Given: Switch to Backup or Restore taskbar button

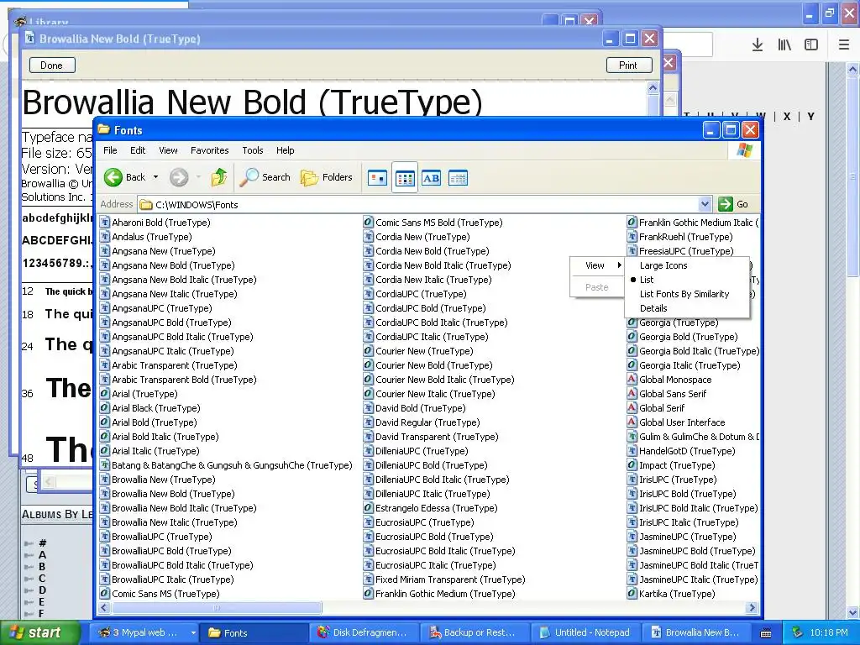Looking at the screenshot, I should [474, 633].
